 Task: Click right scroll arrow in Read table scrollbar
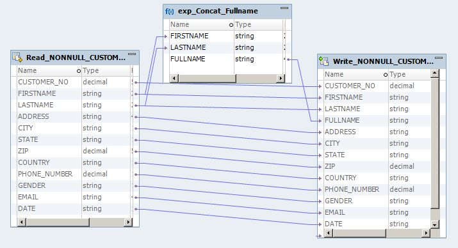click(128, 222)
